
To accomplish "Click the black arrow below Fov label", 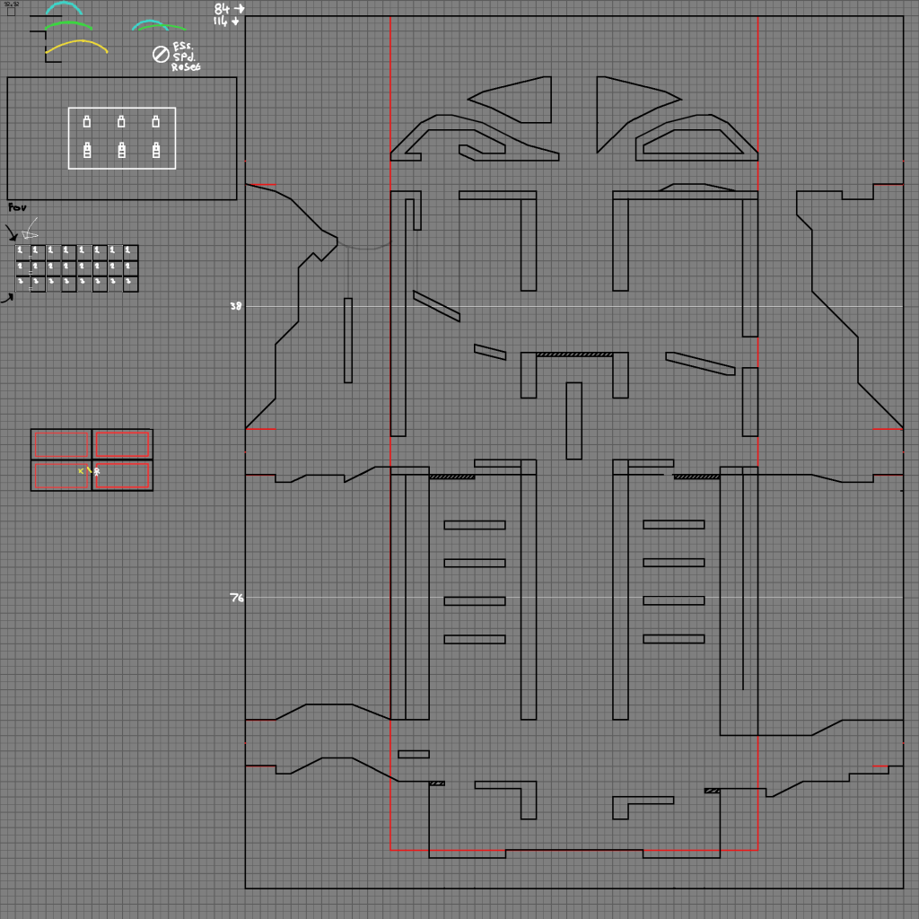I will point(13,235).
